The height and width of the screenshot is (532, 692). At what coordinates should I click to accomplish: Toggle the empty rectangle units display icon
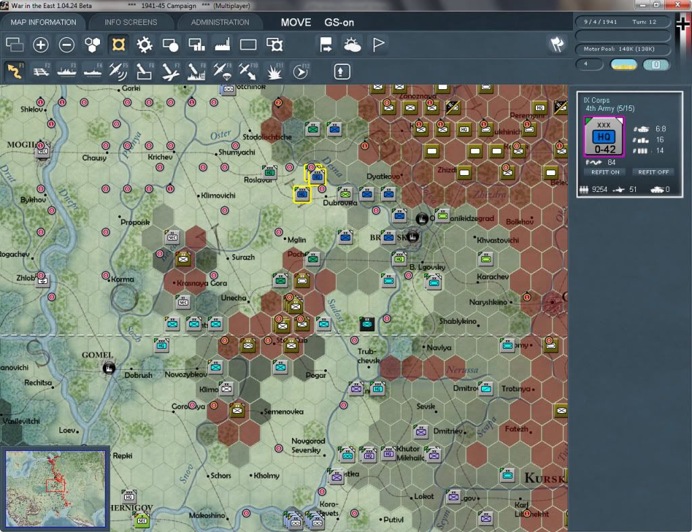pos(248,45)
